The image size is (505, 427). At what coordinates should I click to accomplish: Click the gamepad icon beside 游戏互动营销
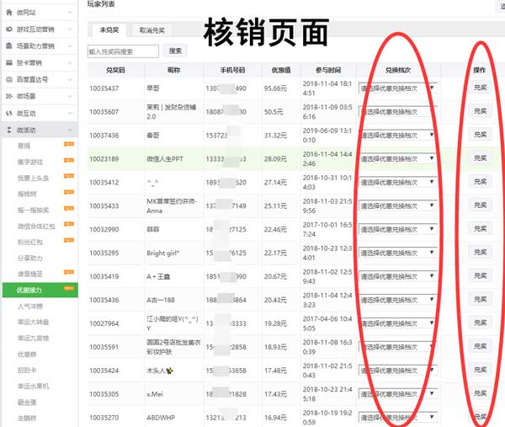tap(9, 29)
